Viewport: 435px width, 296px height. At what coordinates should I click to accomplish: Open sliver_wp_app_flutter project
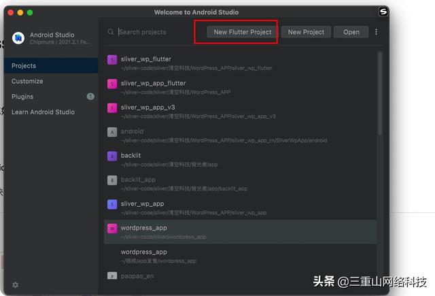point(240,87)
